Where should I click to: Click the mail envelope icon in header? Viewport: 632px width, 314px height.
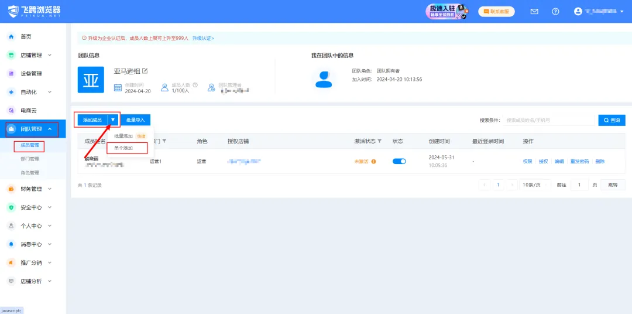(534, 11)
